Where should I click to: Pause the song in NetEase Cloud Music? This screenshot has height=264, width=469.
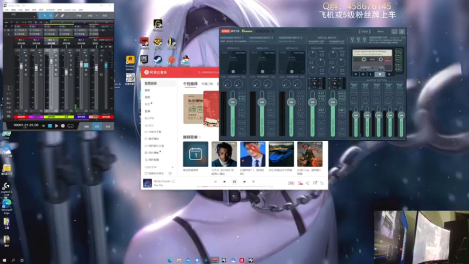coord(234,182)
